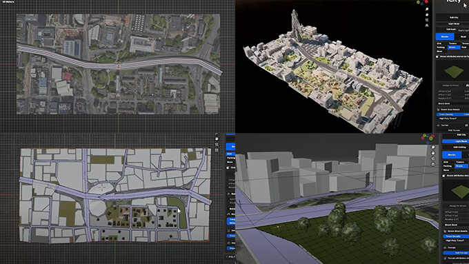Click red X axis on upper-right viewport gizmo
Image resolution: width=469 pixels, height=264 pixels.
click(426, 1)
